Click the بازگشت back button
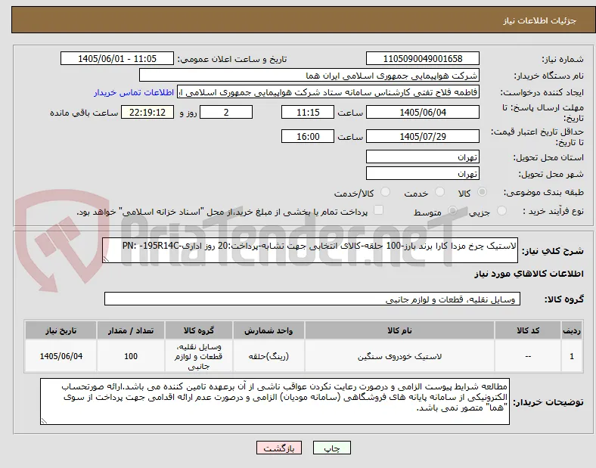This screenshot has width=596, height=468. pyautogui.click(x=279, y=448)
